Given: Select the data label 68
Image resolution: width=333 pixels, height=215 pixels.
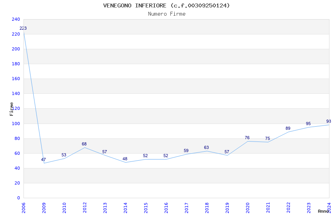Looking at the screenshot, I should coord(84,144).
